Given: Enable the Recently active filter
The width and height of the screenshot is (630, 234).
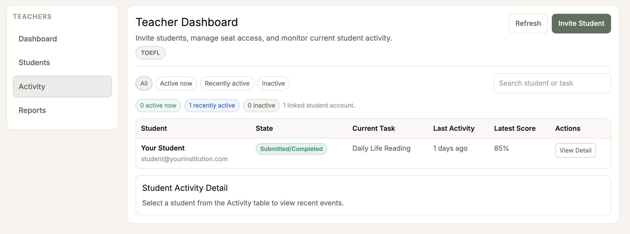Looking at the screenshot, I should pyautogui.click(x=227, y=83).
